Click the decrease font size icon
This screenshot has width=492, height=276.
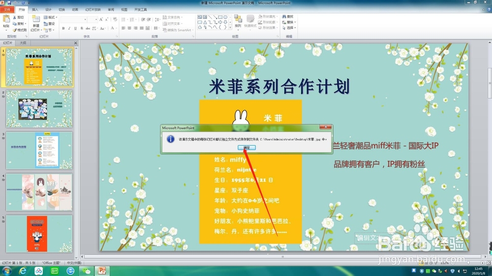click(x=107, y=20)
